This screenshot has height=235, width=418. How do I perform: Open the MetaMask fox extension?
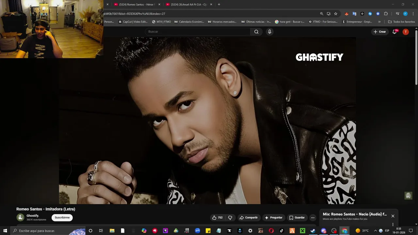click(x=346, y=14)
